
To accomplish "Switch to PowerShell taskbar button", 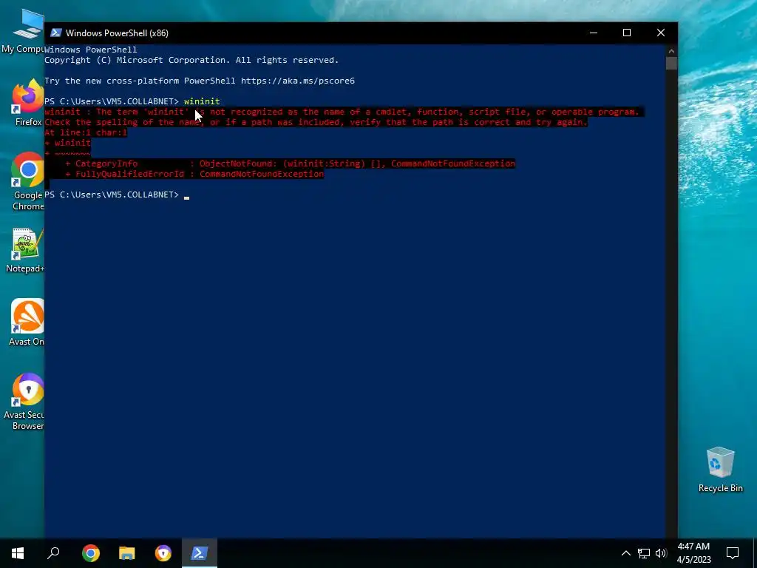I will (200, 553).
